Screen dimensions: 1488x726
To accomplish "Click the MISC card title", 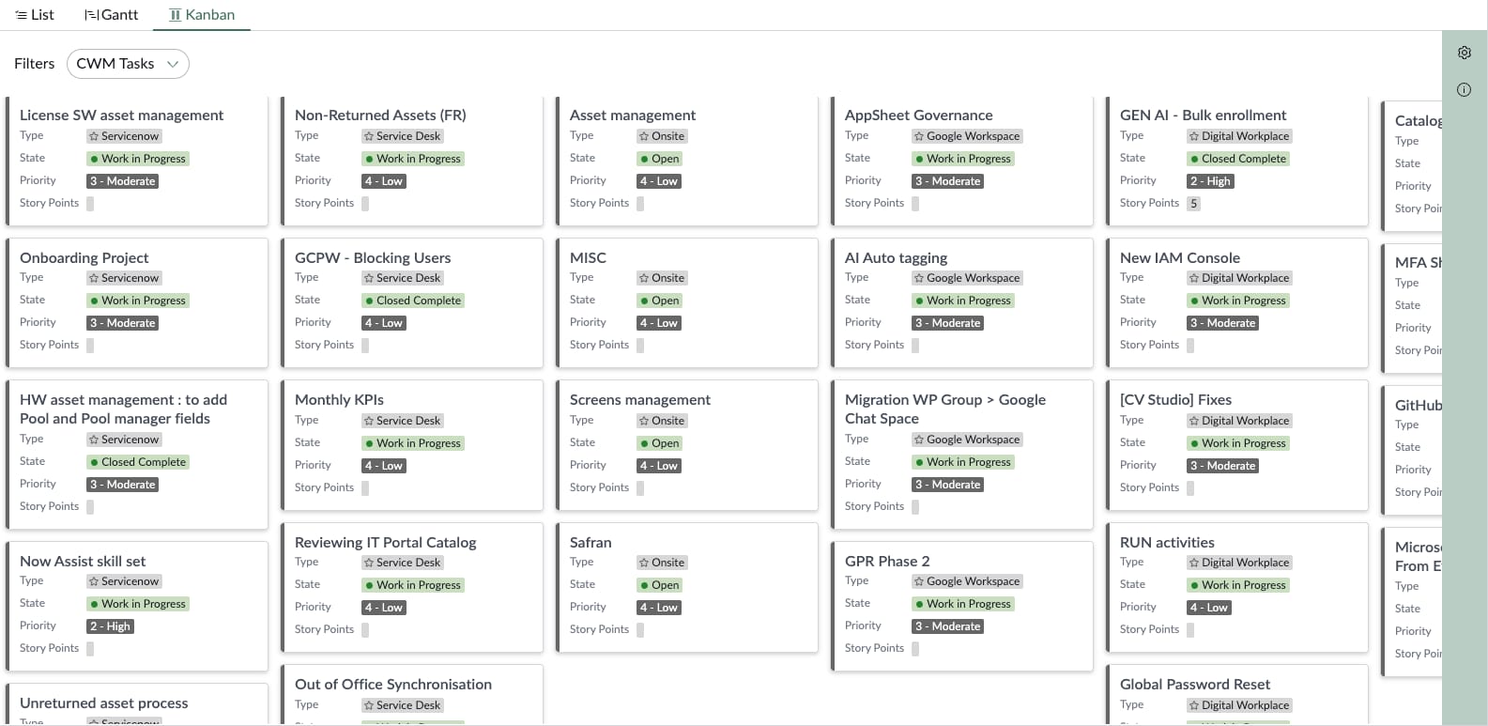I will 588,257.
